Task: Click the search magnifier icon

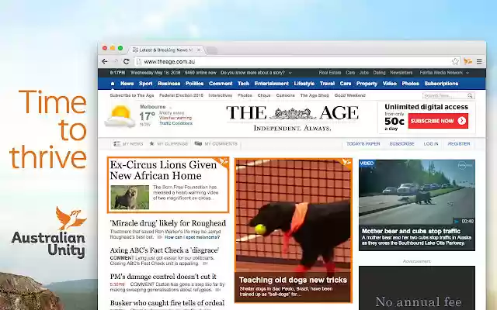Action: click(x=470, y=95)
